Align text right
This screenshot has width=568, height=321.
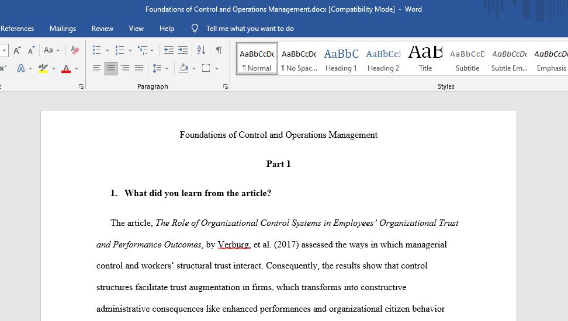tap(125, 68)
